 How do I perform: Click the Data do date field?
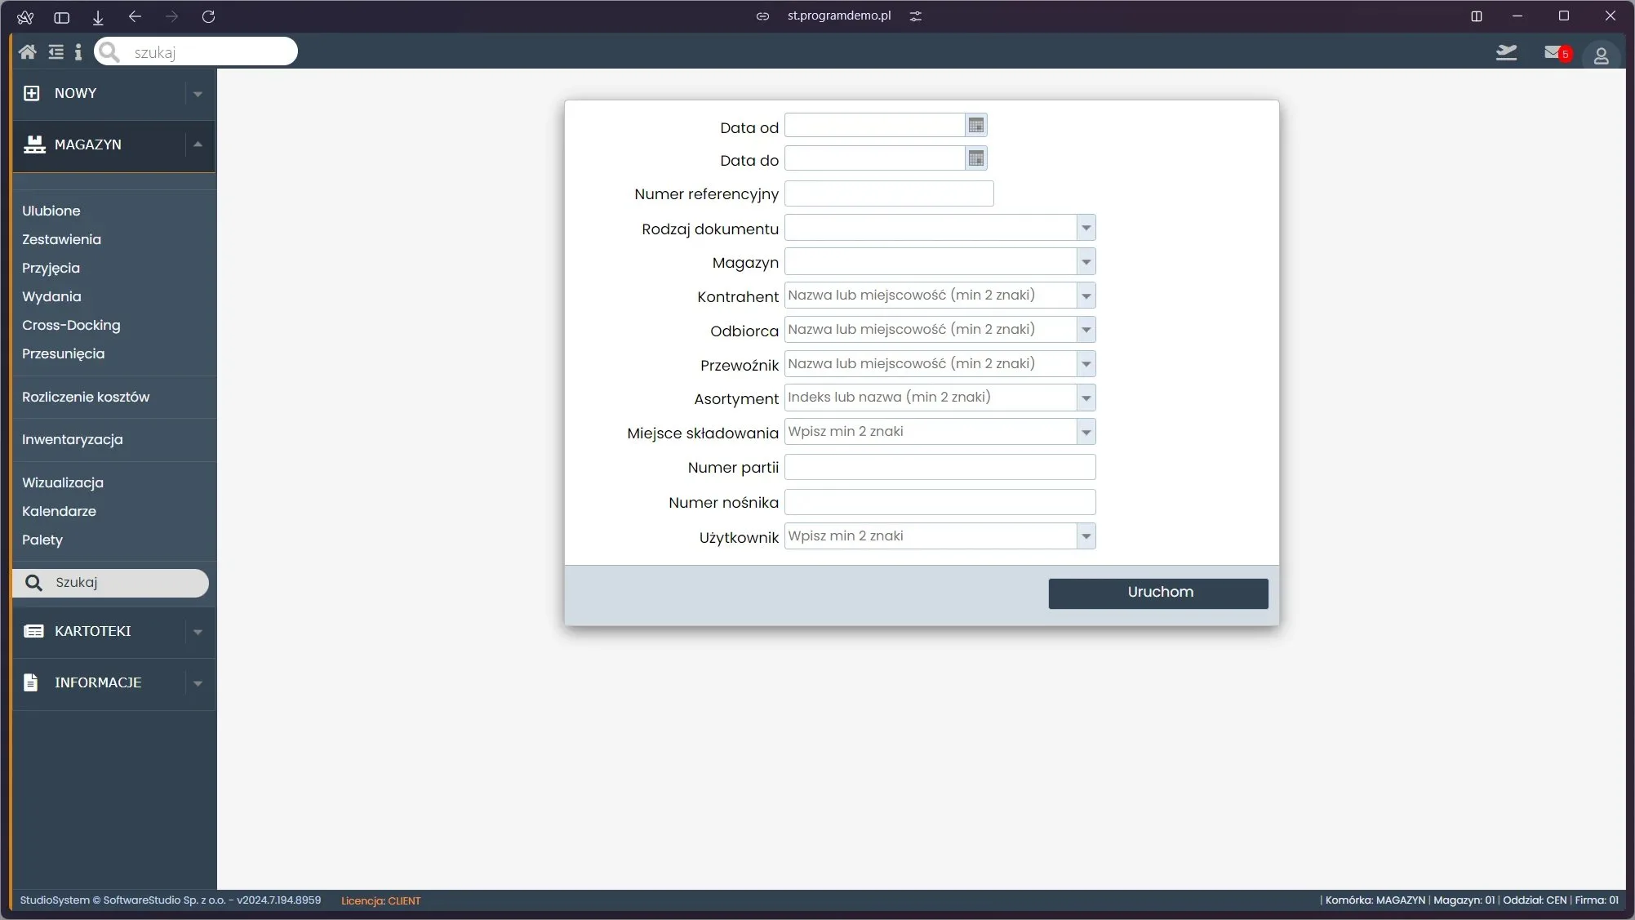tap(874, 158)
